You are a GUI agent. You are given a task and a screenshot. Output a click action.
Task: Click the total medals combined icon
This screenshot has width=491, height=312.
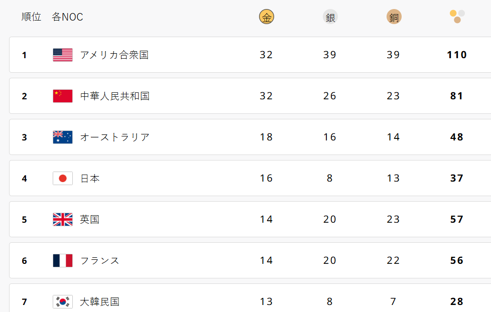point(457,17)
